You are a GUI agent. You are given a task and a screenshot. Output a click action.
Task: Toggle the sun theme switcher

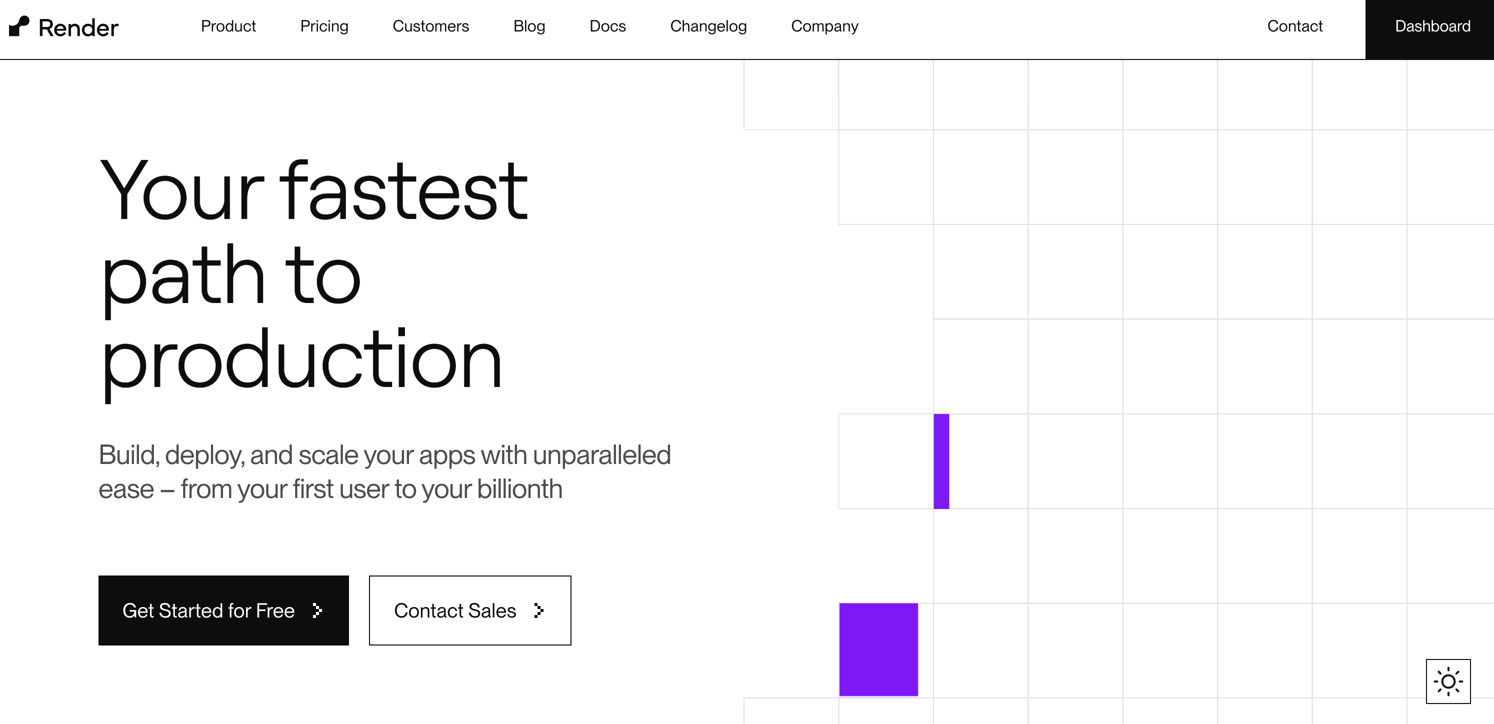(1447, 681)
